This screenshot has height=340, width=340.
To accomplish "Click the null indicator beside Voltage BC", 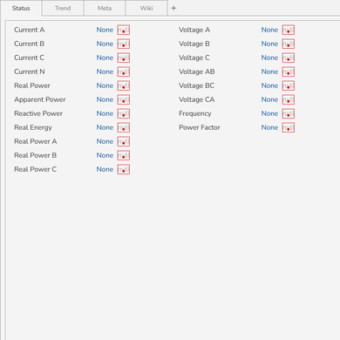I will click(x=289, y=85).
